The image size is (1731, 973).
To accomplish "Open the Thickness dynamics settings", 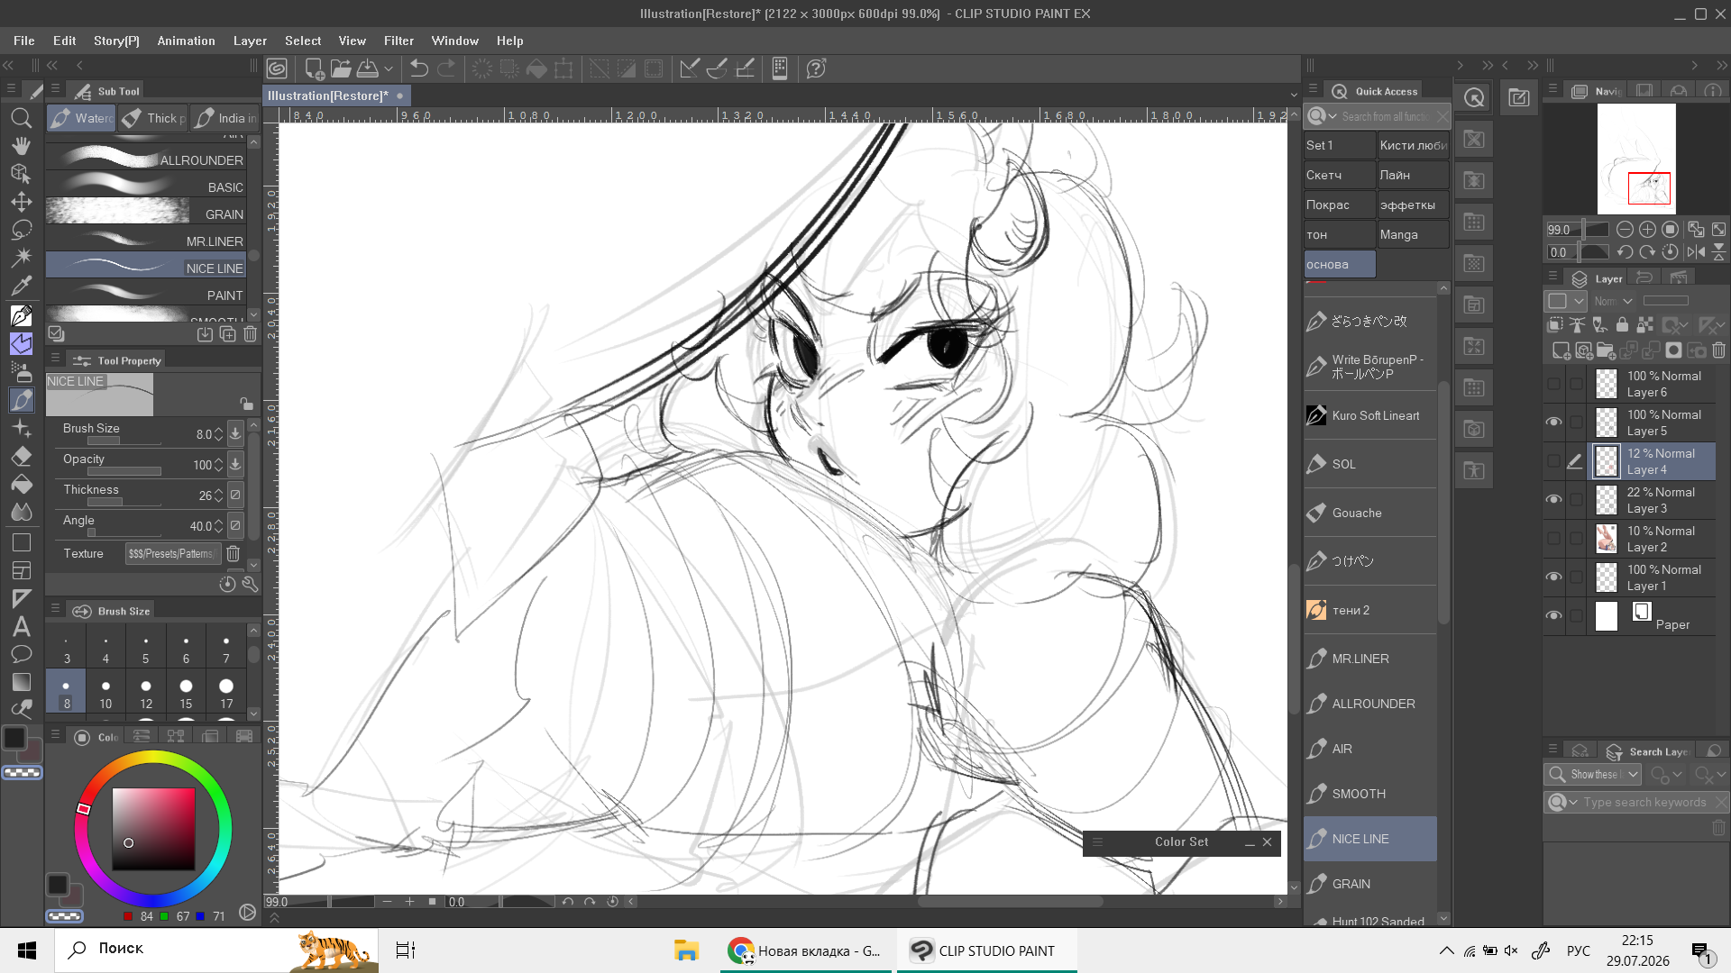I will 235,496.
